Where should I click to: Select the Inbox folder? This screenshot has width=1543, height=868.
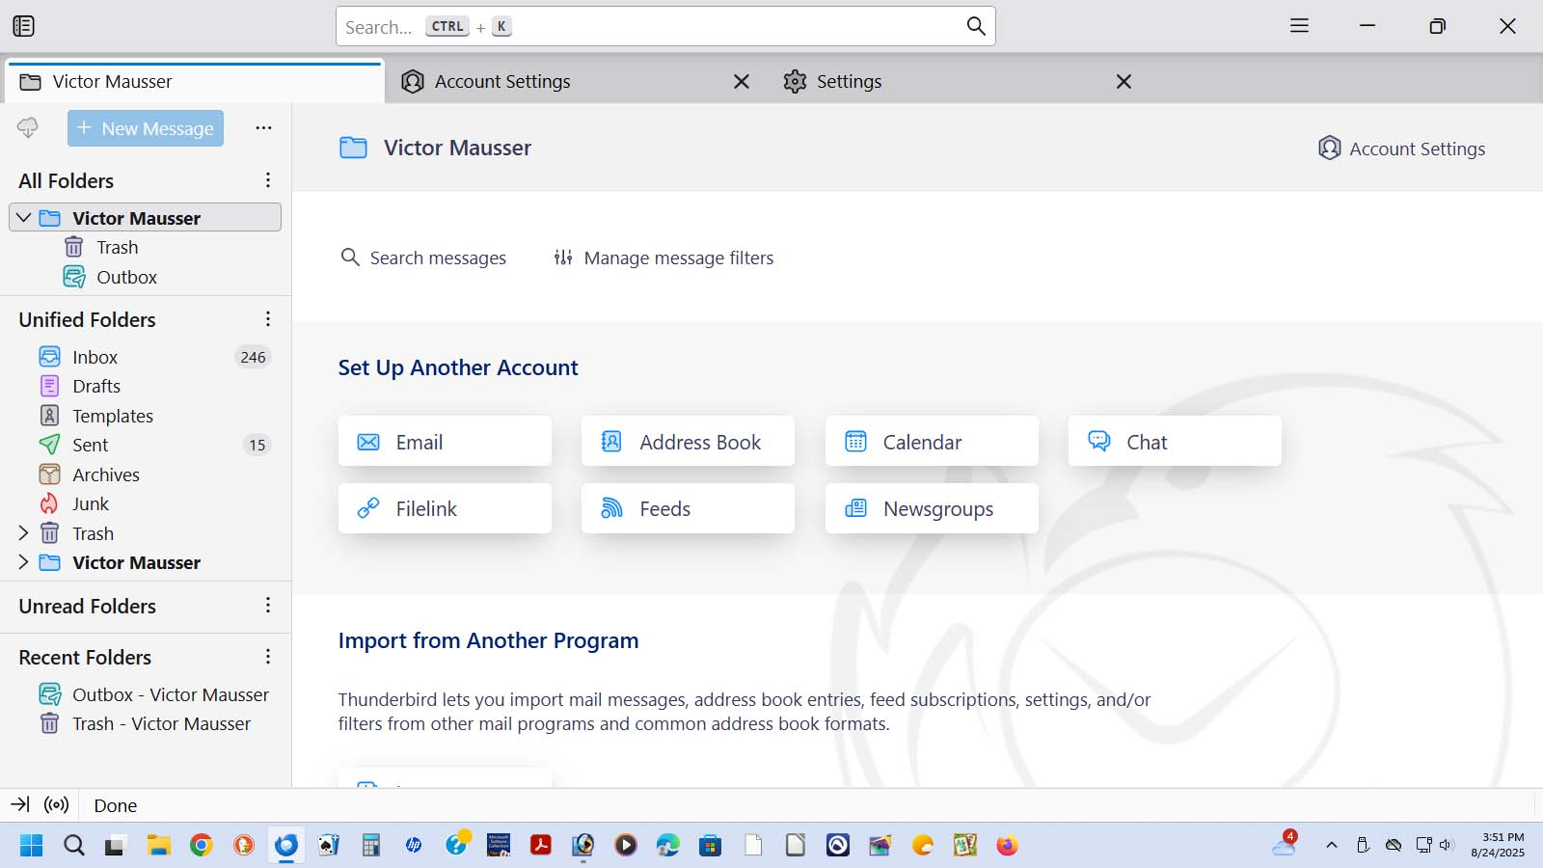click(x=146, y=357)
